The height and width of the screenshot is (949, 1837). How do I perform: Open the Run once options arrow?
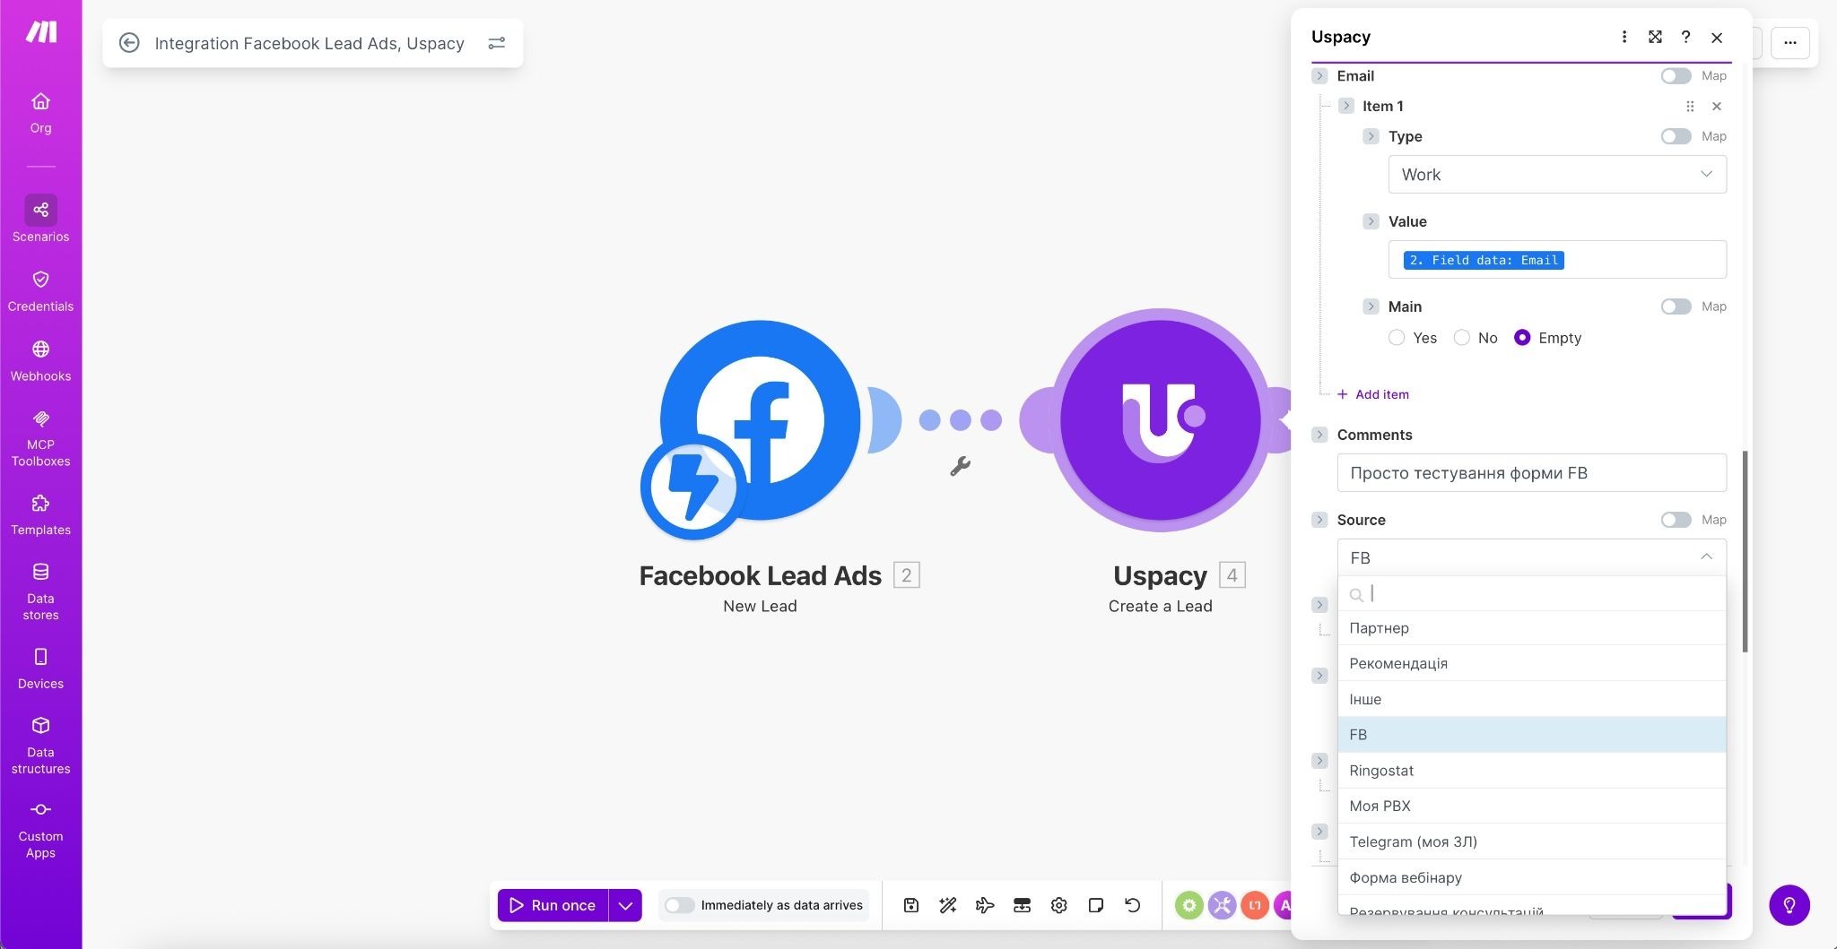point(625,905)
